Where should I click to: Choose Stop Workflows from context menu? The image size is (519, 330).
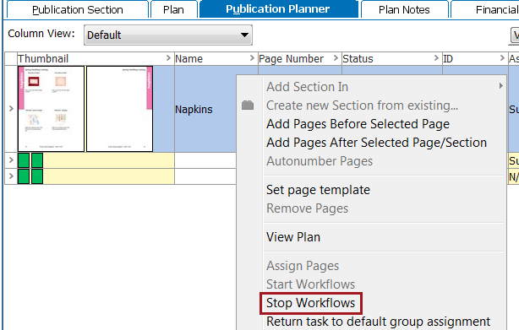(x=310, y=303)
